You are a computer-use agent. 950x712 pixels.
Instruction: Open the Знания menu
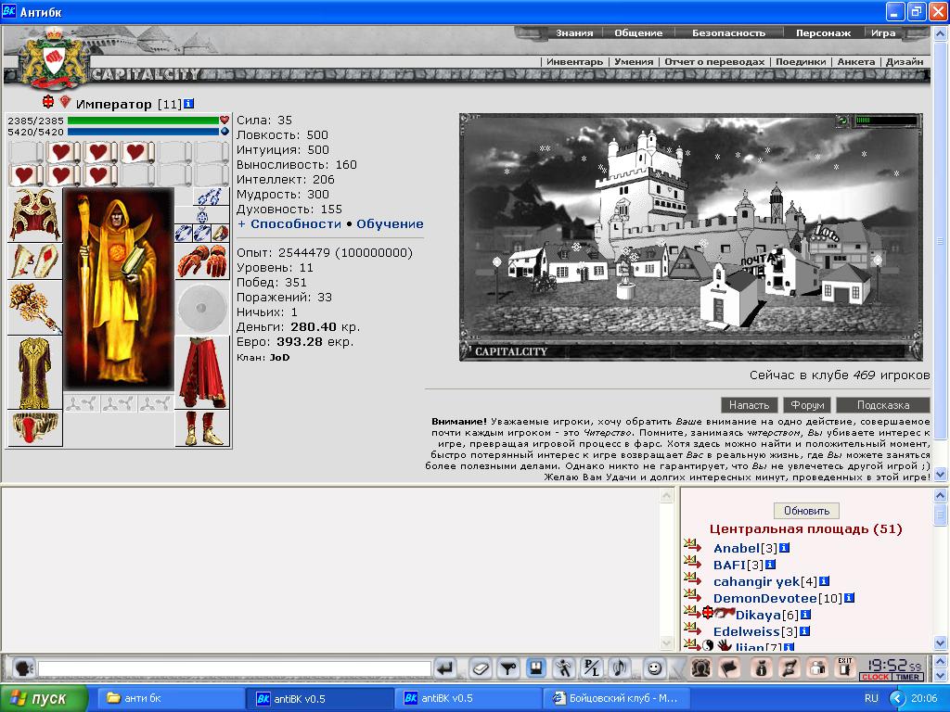click(574, 33)
